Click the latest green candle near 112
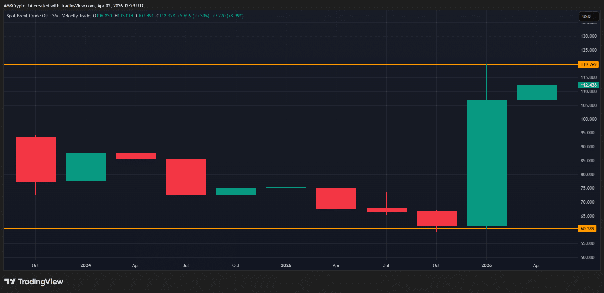This screenshot has width=604, height=293. click(x=536, y=93)
